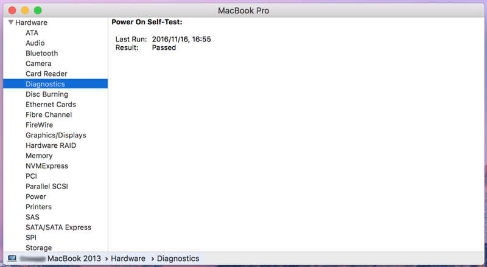Viewport: 487px width, 267px height.
Task: Open Fibre Channel entry
Action: 49,114
